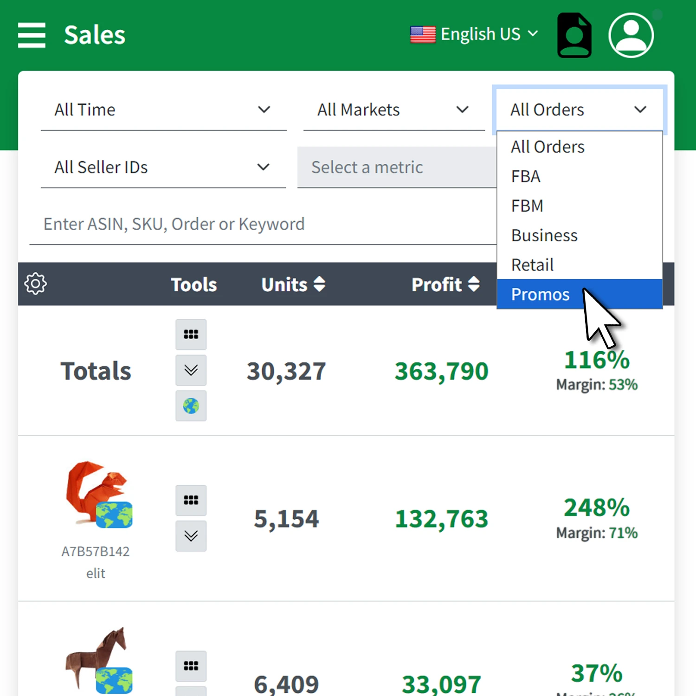Open grid tools button for A7B57B142 row
Screen dimensions: 696x696
tap(191, 500)
